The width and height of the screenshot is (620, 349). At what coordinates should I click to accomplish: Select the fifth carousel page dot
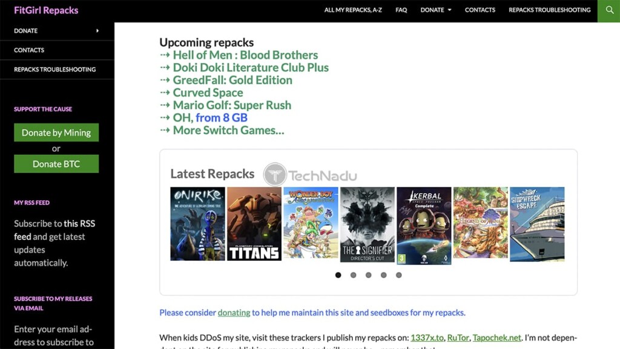pos(398,275)
